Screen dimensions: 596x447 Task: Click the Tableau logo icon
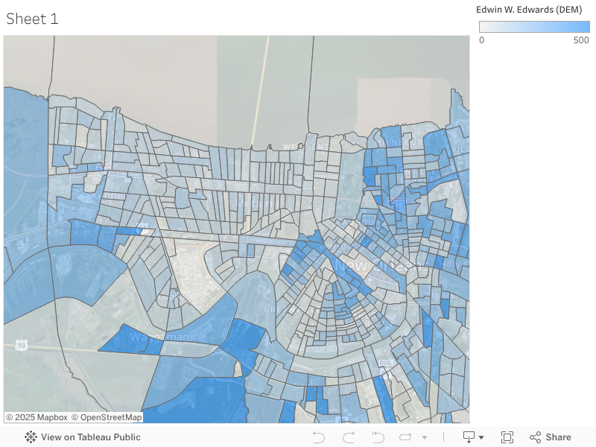point(31,437)
